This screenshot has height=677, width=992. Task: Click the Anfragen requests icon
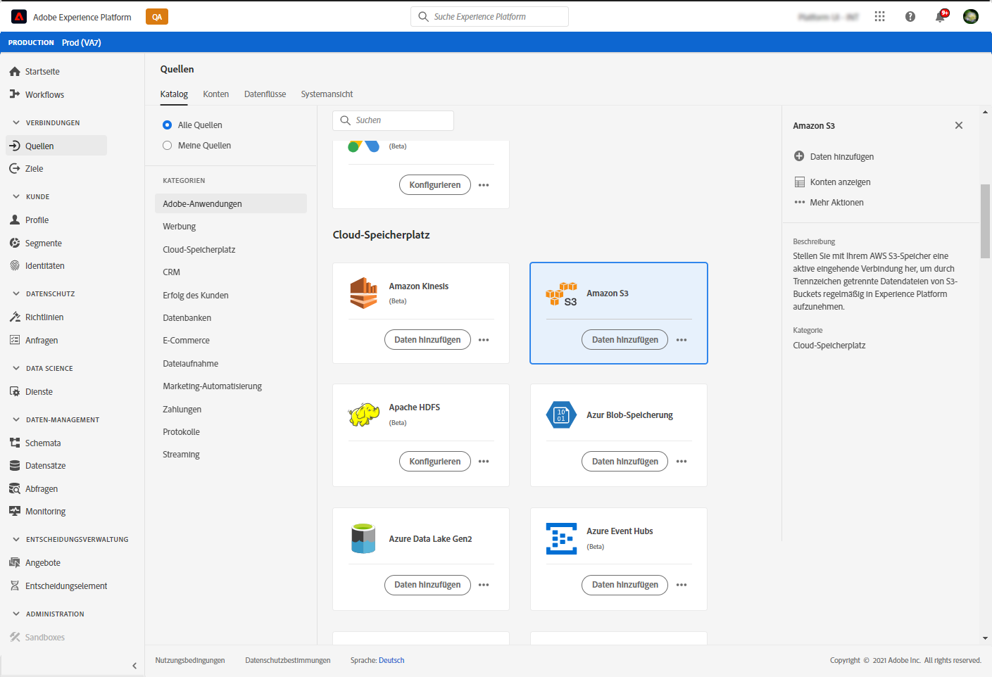tap(15, 340)
